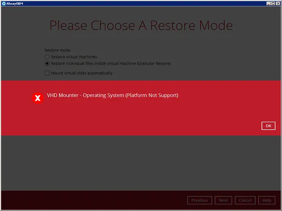Image resolution: width=282 pixels, height=211 pixels.
Task: Enable the Mount virtual disks automatically checkbox
Action: [47, 73]
